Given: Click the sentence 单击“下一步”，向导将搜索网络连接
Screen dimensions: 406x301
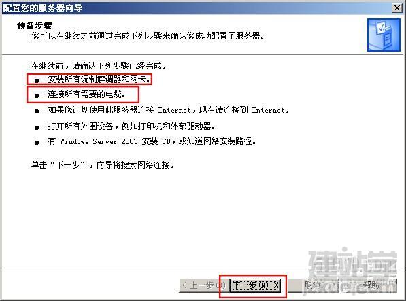Looking at the screenshot, I should [102, 164].
